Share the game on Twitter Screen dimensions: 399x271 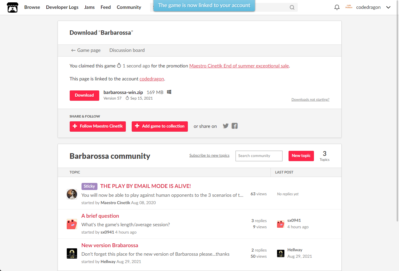pyautogui.click(x=226, y=126)
